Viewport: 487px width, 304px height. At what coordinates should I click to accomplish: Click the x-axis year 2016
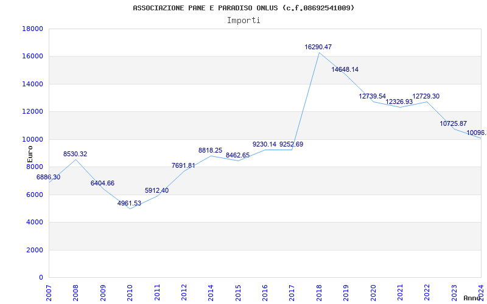pyautogui.click(x=265, y=292)
